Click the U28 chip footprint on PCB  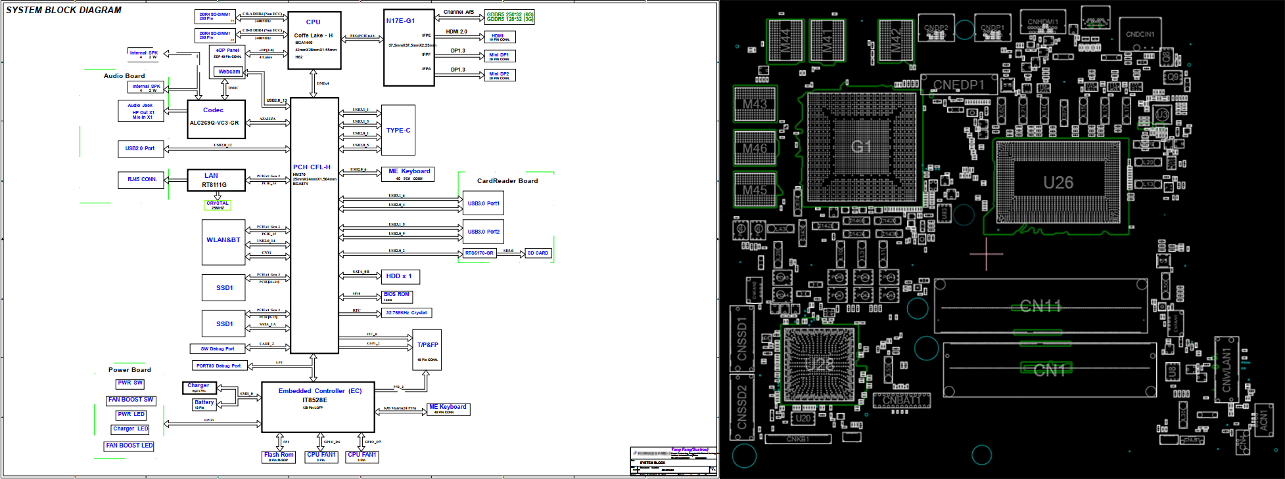819,365
